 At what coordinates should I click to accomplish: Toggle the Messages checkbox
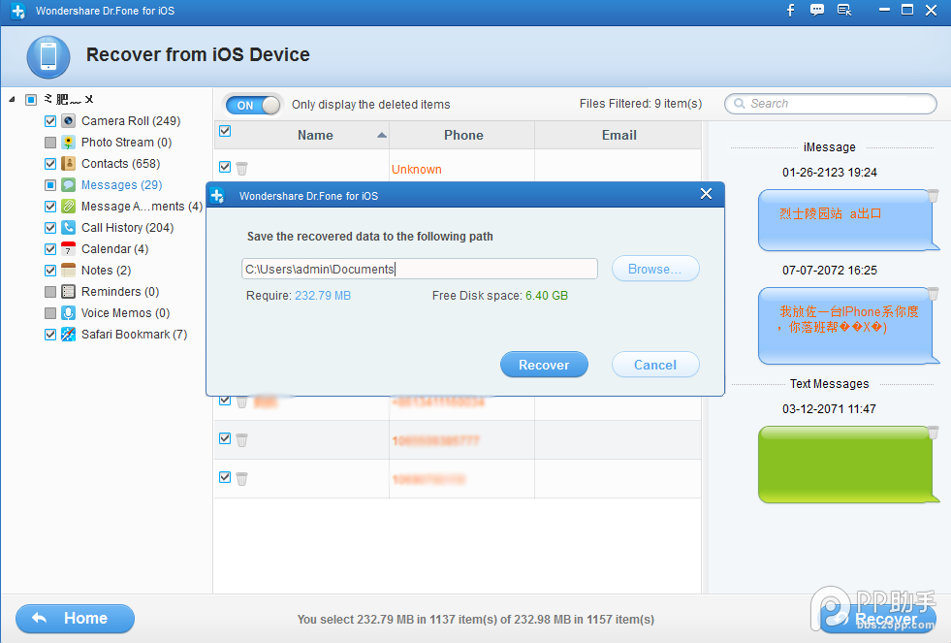coord(50,184)
